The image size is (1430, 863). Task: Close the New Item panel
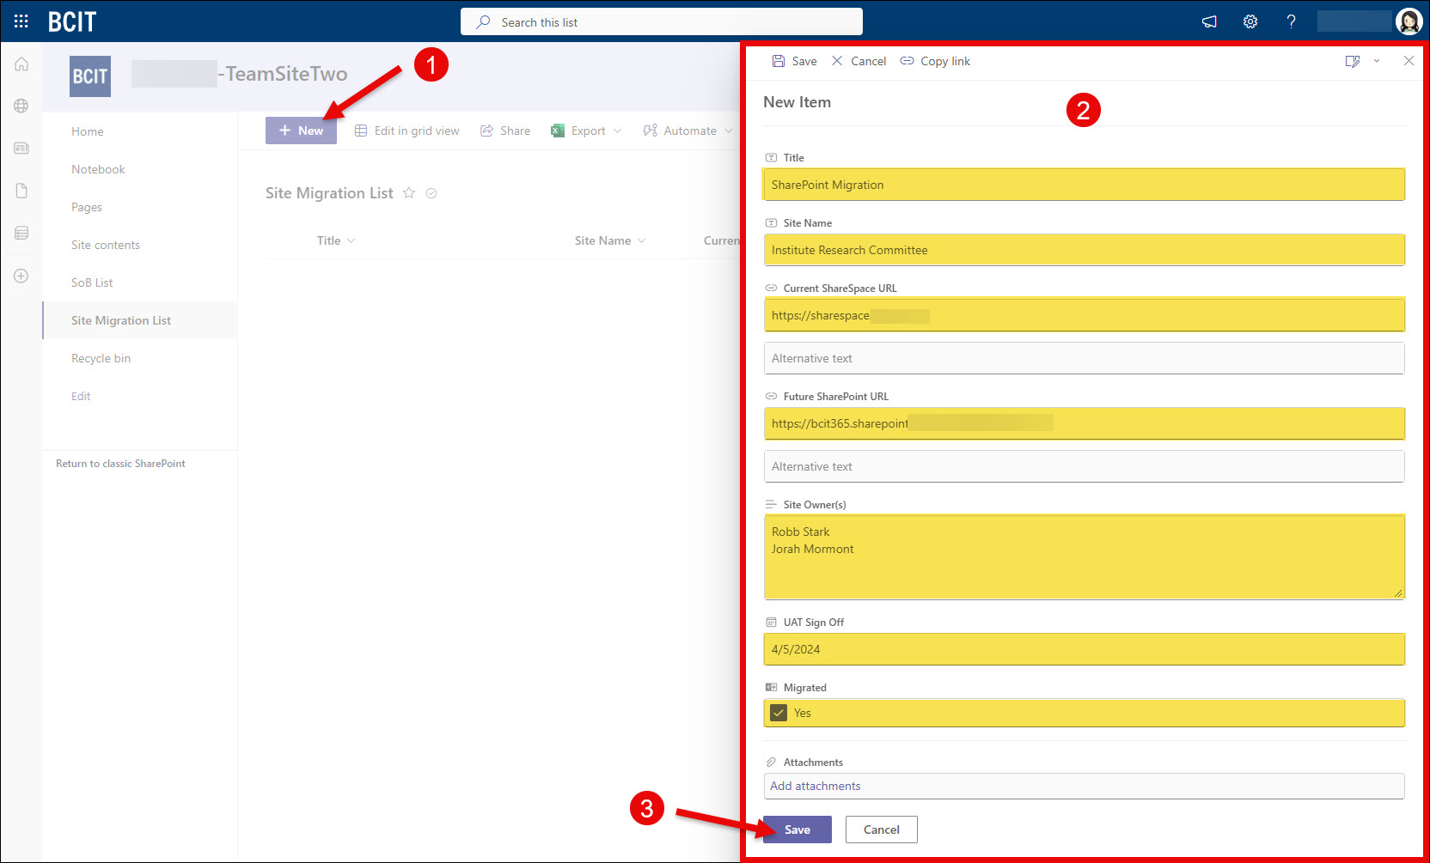coord(1409,61)
